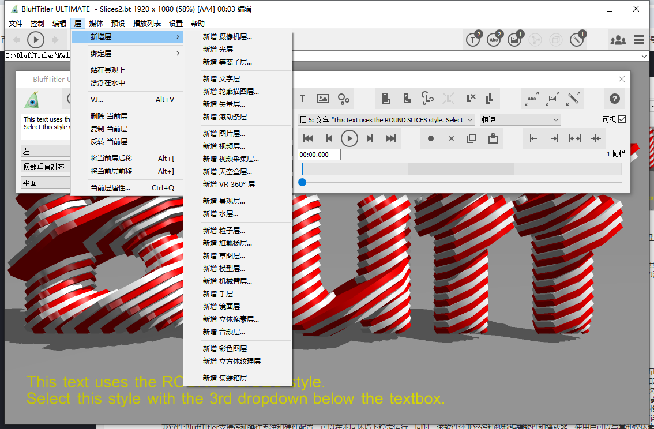Click the circles effects icon in tool window
Viewport: 654px width, 429px height.
(344, 99)
